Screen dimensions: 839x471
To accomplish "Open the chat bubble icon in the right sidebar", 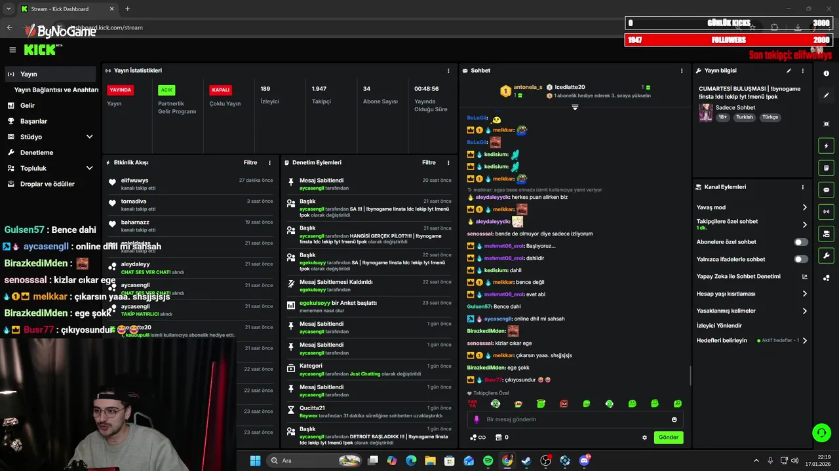I will [826, 190].
